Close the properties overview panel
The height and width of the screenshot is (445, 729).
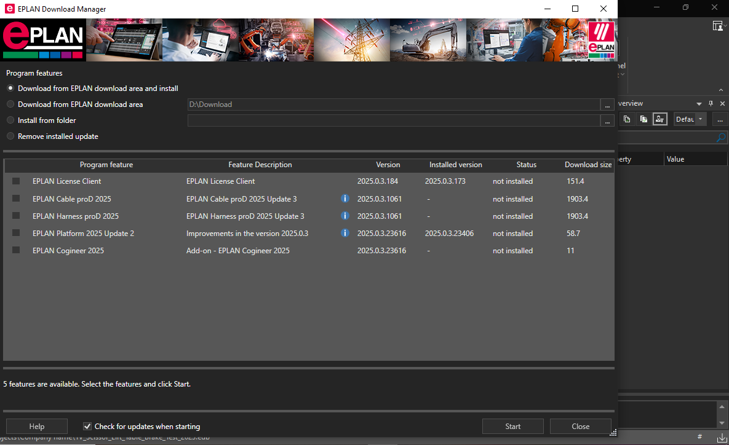(x=722, y=103)
